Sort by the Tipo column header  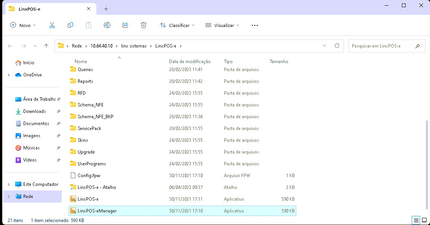point(228,62)
